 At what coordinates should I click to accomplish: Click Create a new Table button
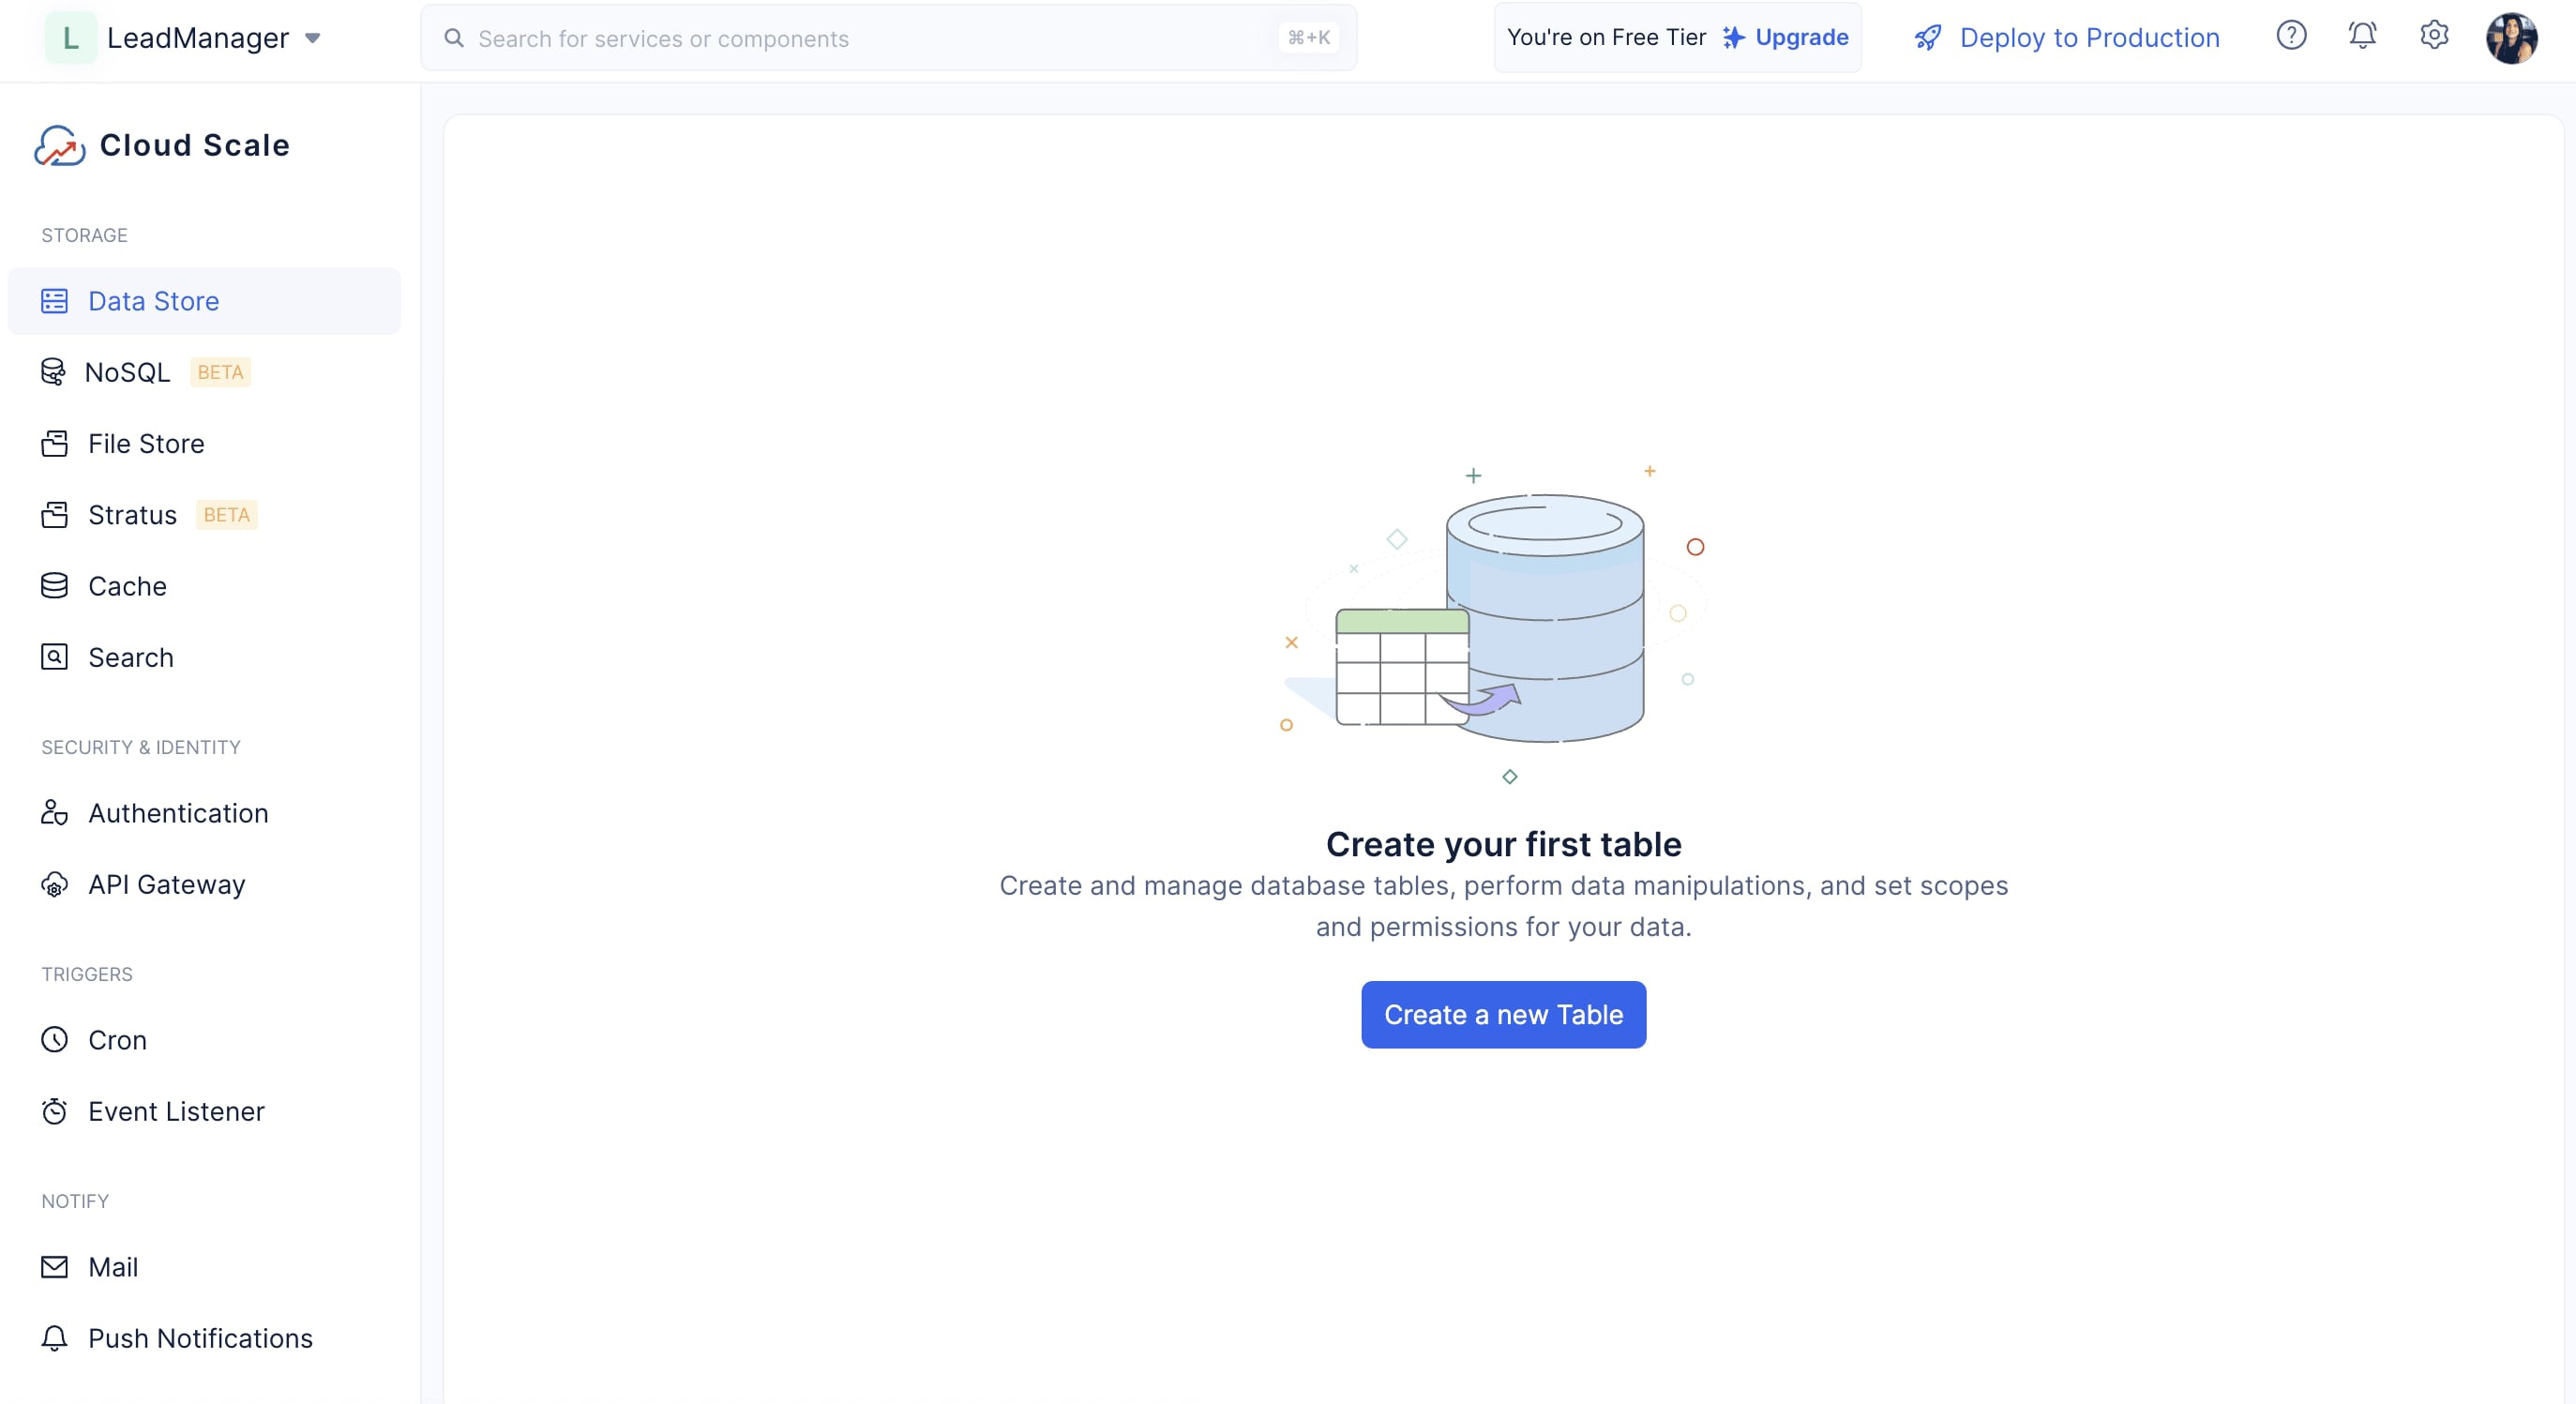(x=1502, y=1015)
